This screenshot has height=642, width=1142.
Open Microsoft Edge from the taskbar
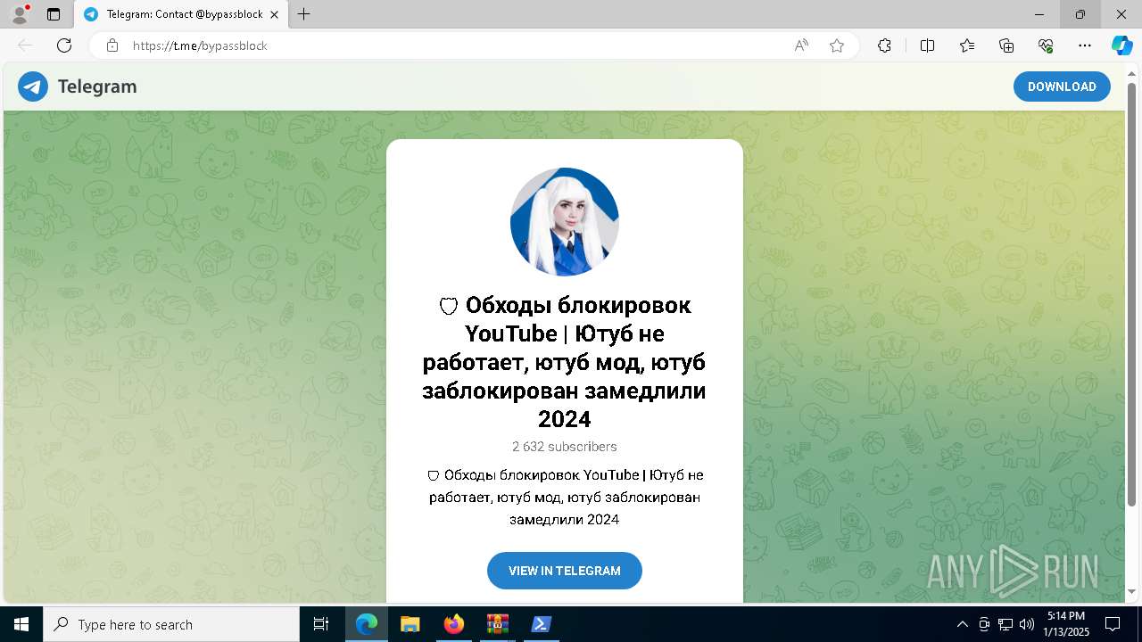point(367,624)
